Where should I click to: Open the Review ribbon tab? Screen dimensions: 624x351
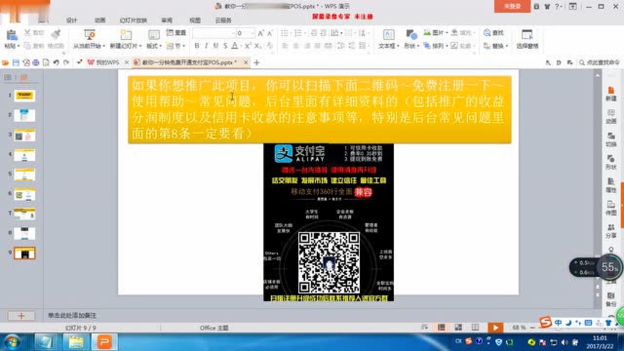(x=167, y=20)
